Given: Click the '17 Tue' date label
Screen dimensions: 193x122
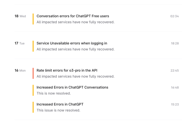Looking at the screenshot, I should pos(19,43).
